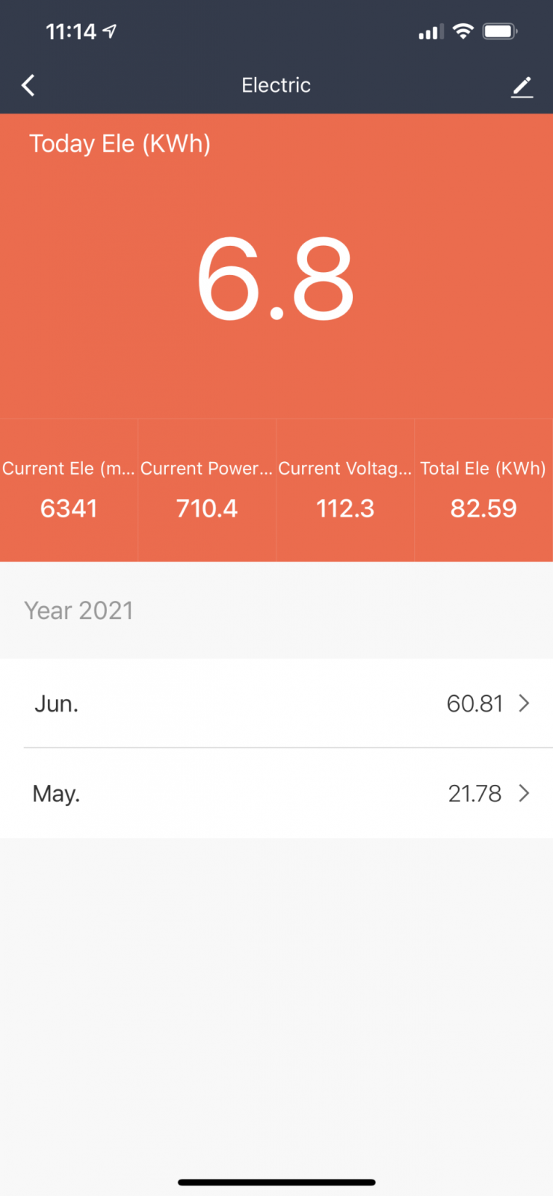Tap the battery status icon
553x1196 pixels.
point(499,31)
